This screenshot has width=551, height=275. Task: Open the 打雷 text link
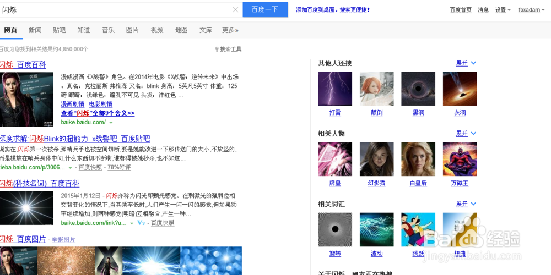(335, 113)
